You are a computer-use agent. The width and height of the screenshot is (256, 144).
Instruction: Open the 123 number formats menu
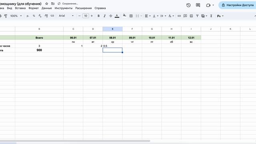[x=52, y=16]
